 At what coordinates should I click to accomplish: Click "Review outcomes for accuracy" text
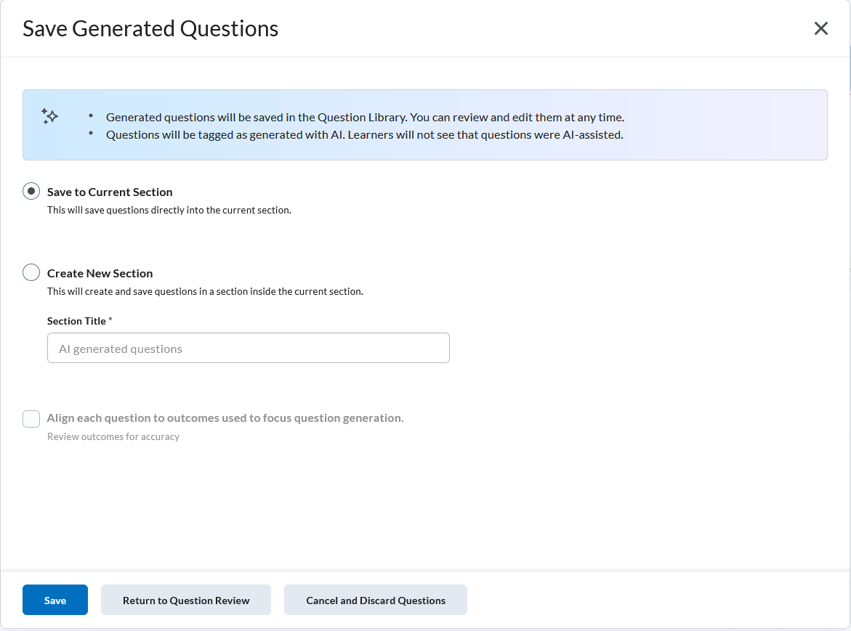point(113,437)
